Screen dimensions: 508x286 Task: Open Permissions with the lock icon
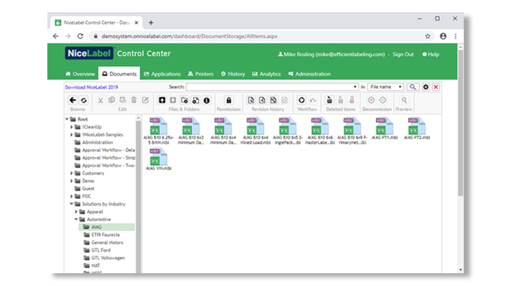pyautogui.click(x=229, y=100)
